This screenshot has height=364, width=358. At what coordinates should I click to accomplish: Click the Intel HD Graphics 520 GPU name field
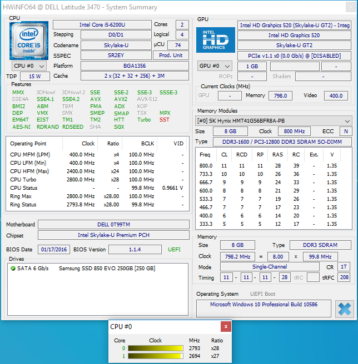294,36
